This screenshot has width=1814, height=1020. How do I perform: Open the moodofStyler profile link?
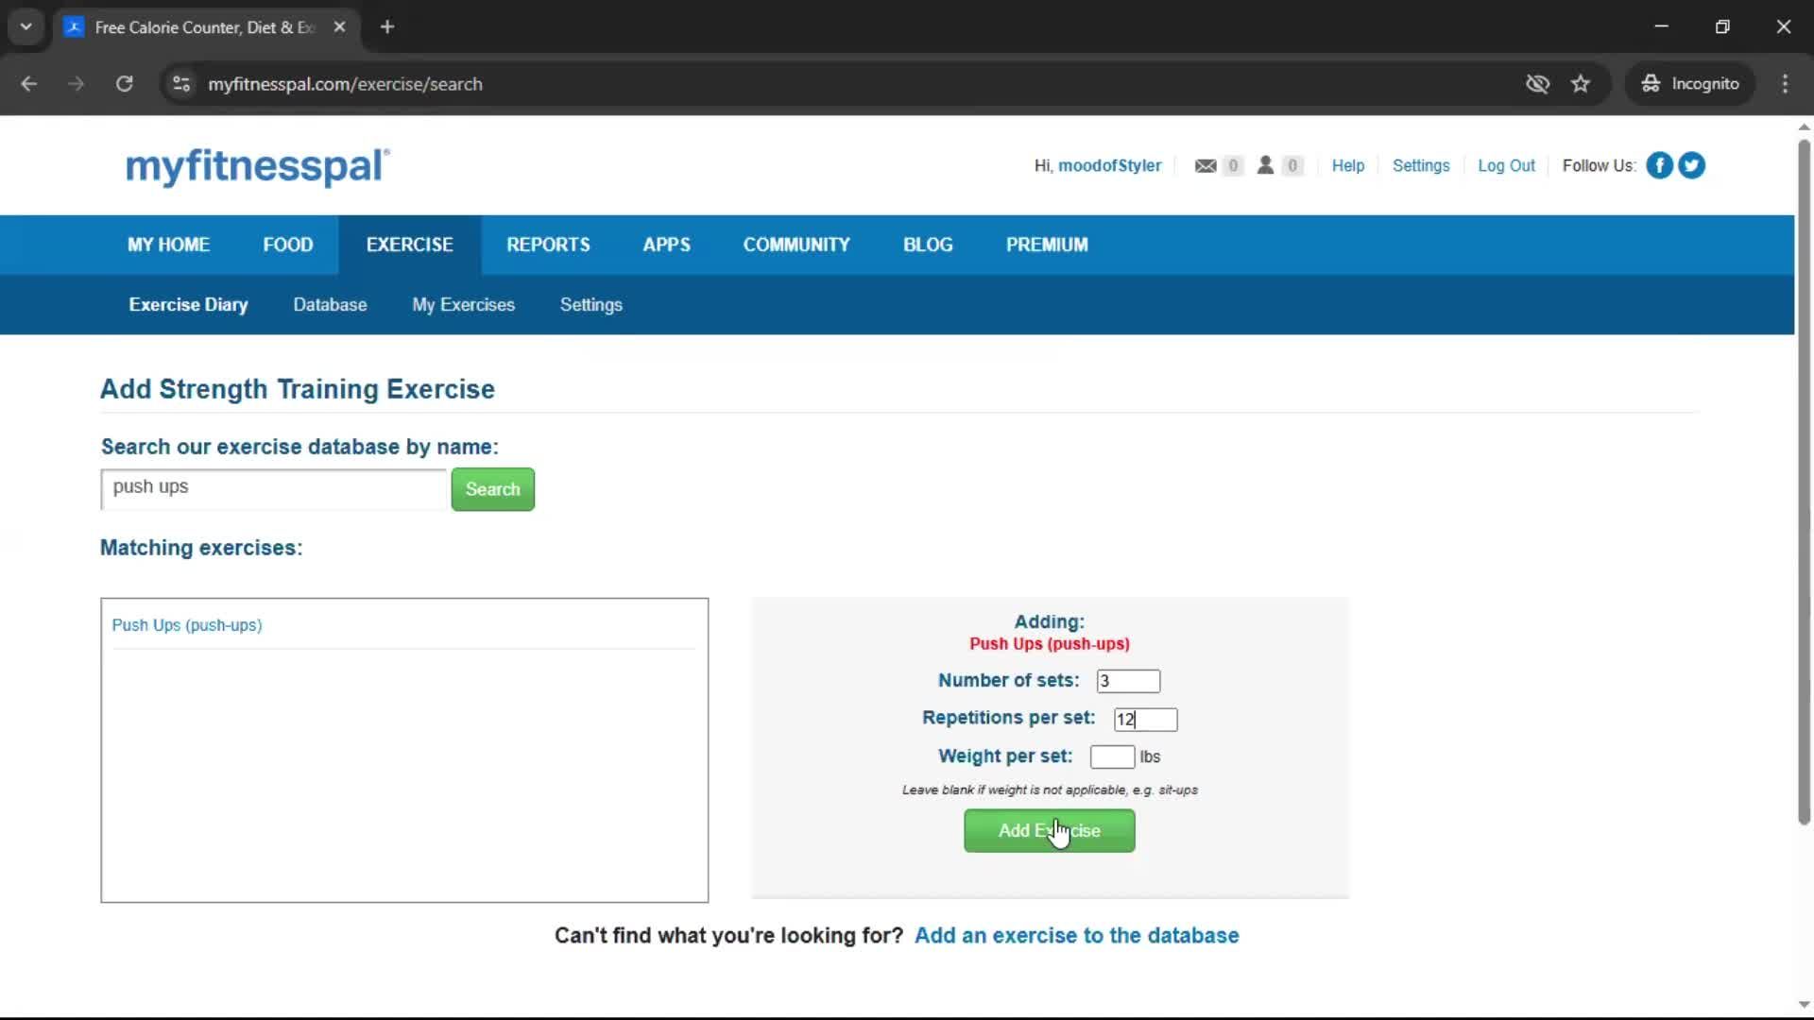(x=1110, y=165)
